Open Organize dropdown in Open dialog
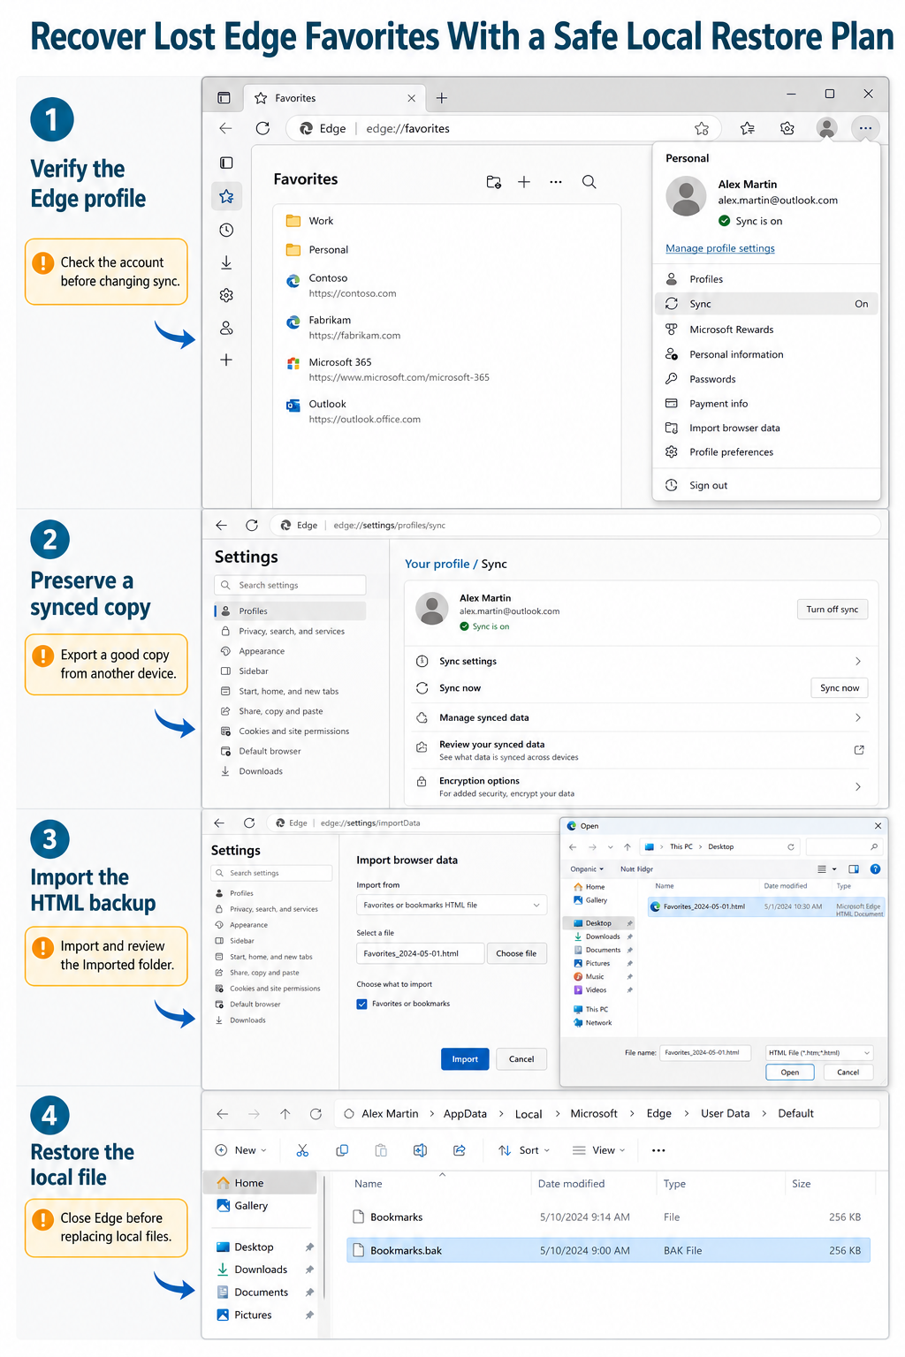 588,869
